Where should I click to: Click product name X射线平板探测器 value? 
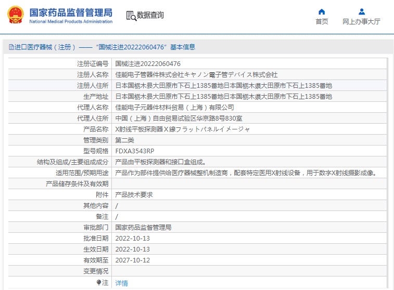point(182,129)
